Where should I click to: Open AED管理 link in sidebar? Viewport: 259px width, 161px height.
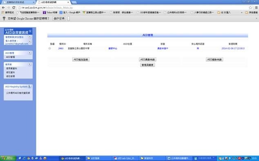10,57
